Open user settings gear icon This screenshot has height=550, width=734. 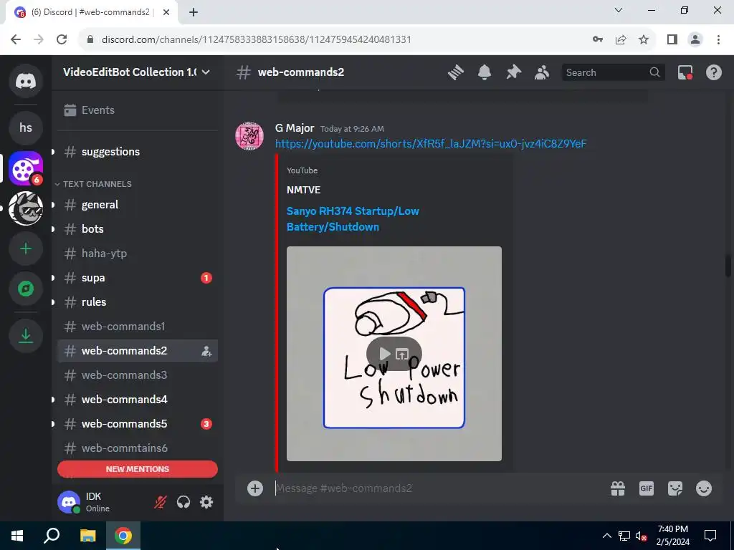coord(206,502)
